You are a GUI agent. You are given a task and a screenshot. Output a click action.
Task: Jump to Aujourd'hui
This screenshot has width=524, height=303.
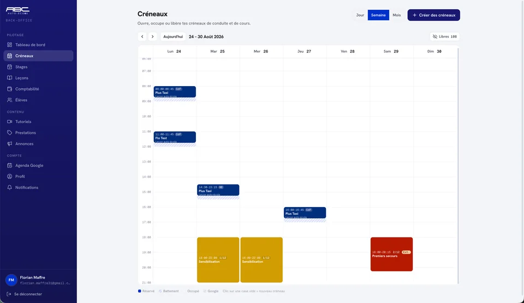tap(173, 37)
